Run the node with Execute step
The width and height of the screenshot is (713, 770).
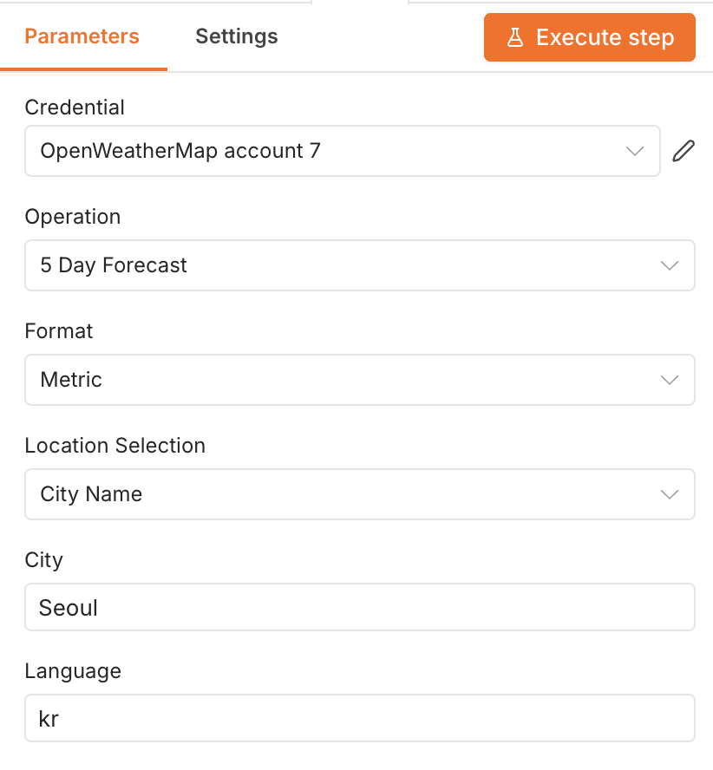point(590,37)
